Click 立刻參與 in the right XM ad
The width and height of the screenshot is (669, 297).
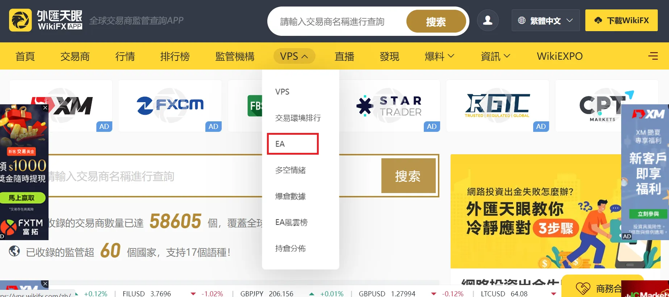click(x=648, y=214)
